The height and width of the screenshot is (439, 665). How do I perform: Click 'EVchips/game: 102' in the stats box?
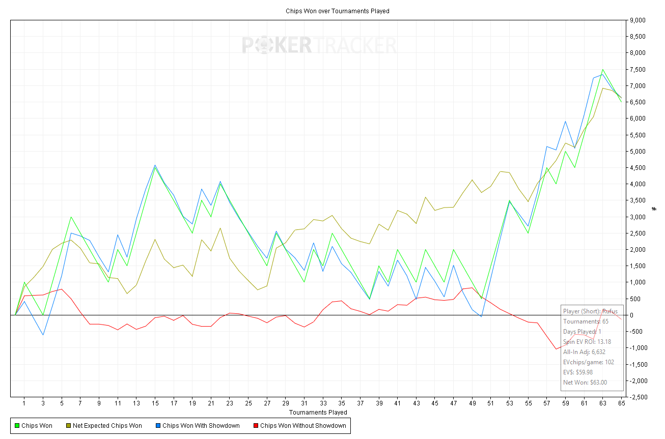click(589, 362)
